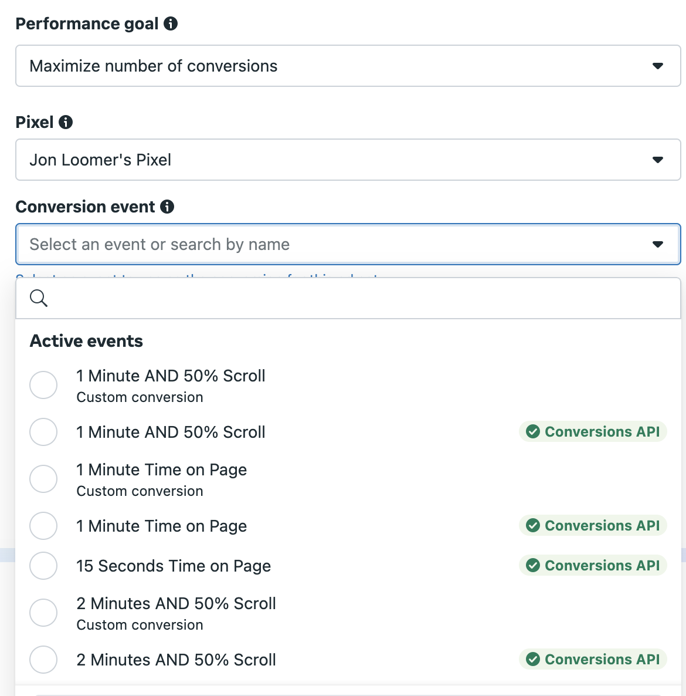Select 1 Minute AND 50% Scroll custom conversion radio
This screenshot has width=686, height=696.
[43, 385]
